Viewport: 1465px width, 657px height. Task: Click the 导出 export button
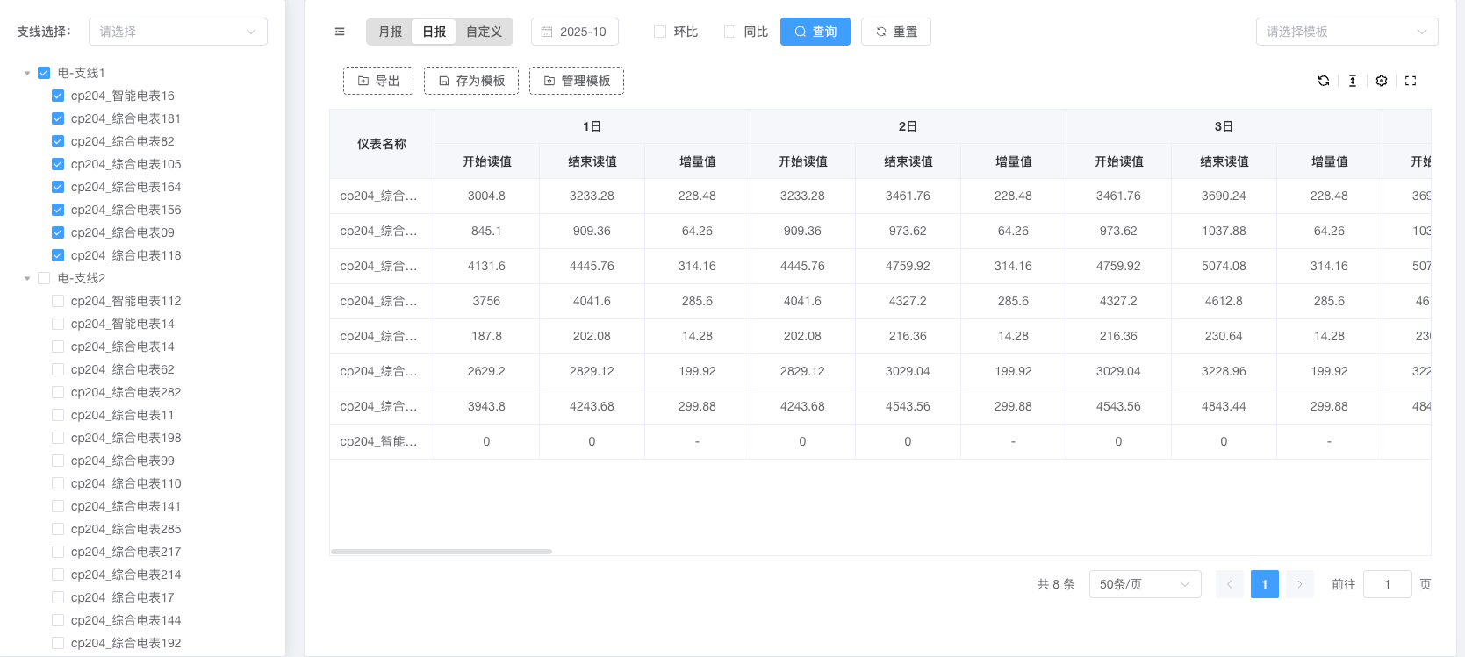378,81
